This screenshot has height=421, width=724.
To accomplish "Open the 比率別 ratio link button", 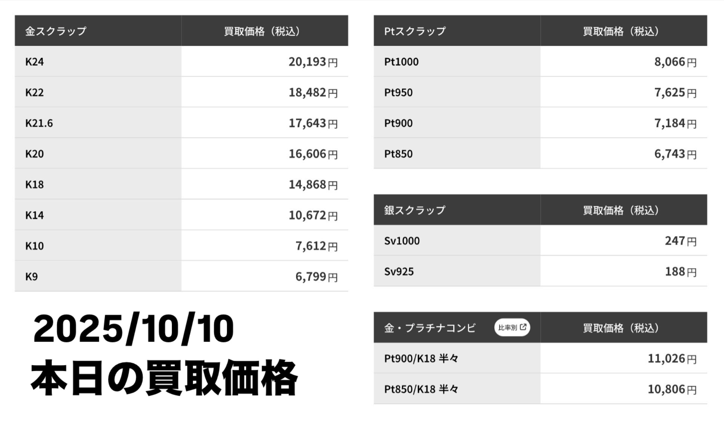I will pos(512,328).
